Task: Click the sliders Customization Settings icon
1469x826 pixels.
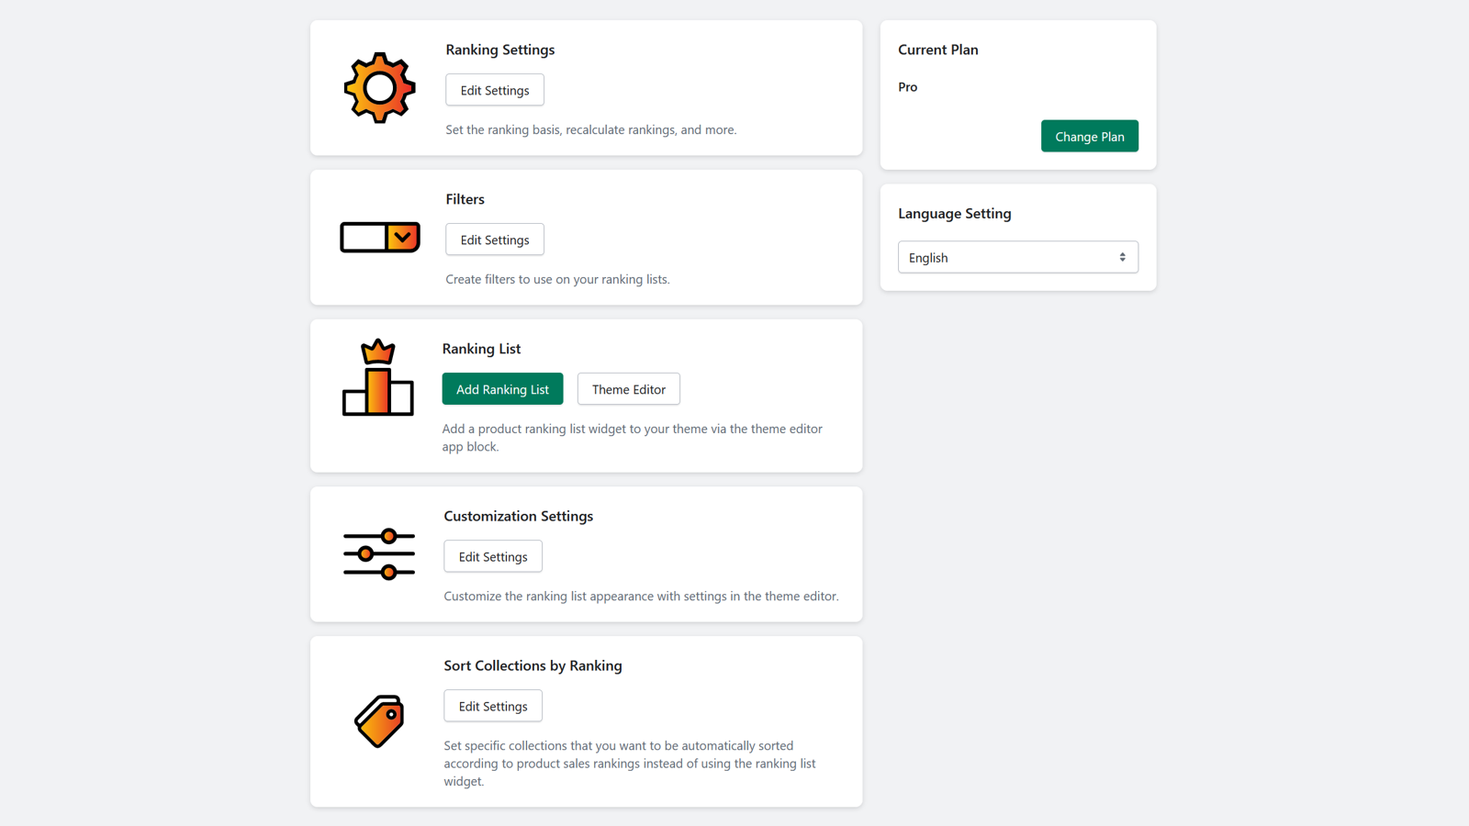Action: click(378, 554)
